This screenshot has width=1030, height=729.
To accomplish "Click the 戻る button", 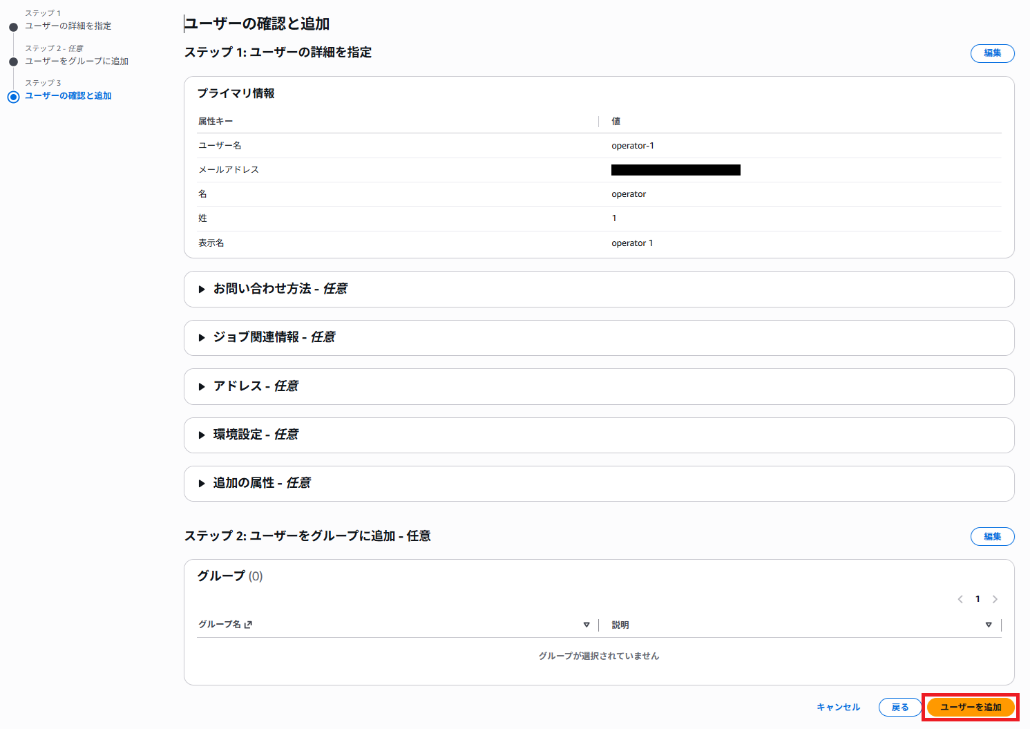I will point(899,707).
